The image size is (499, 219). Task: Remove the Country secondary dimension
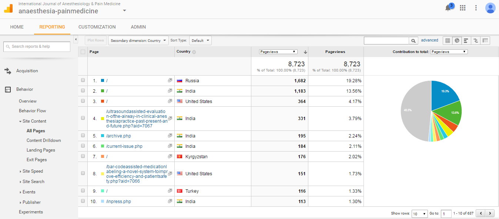point(194,52)
